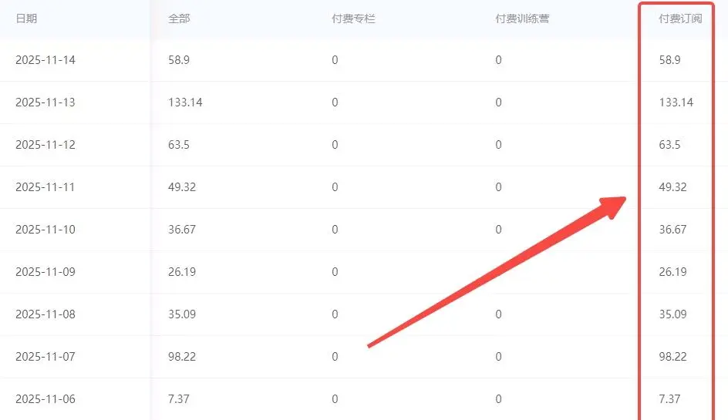728x420 pixels.
Task: Click the 付费训练营 value for 2025-11-07
Action: 499,357
